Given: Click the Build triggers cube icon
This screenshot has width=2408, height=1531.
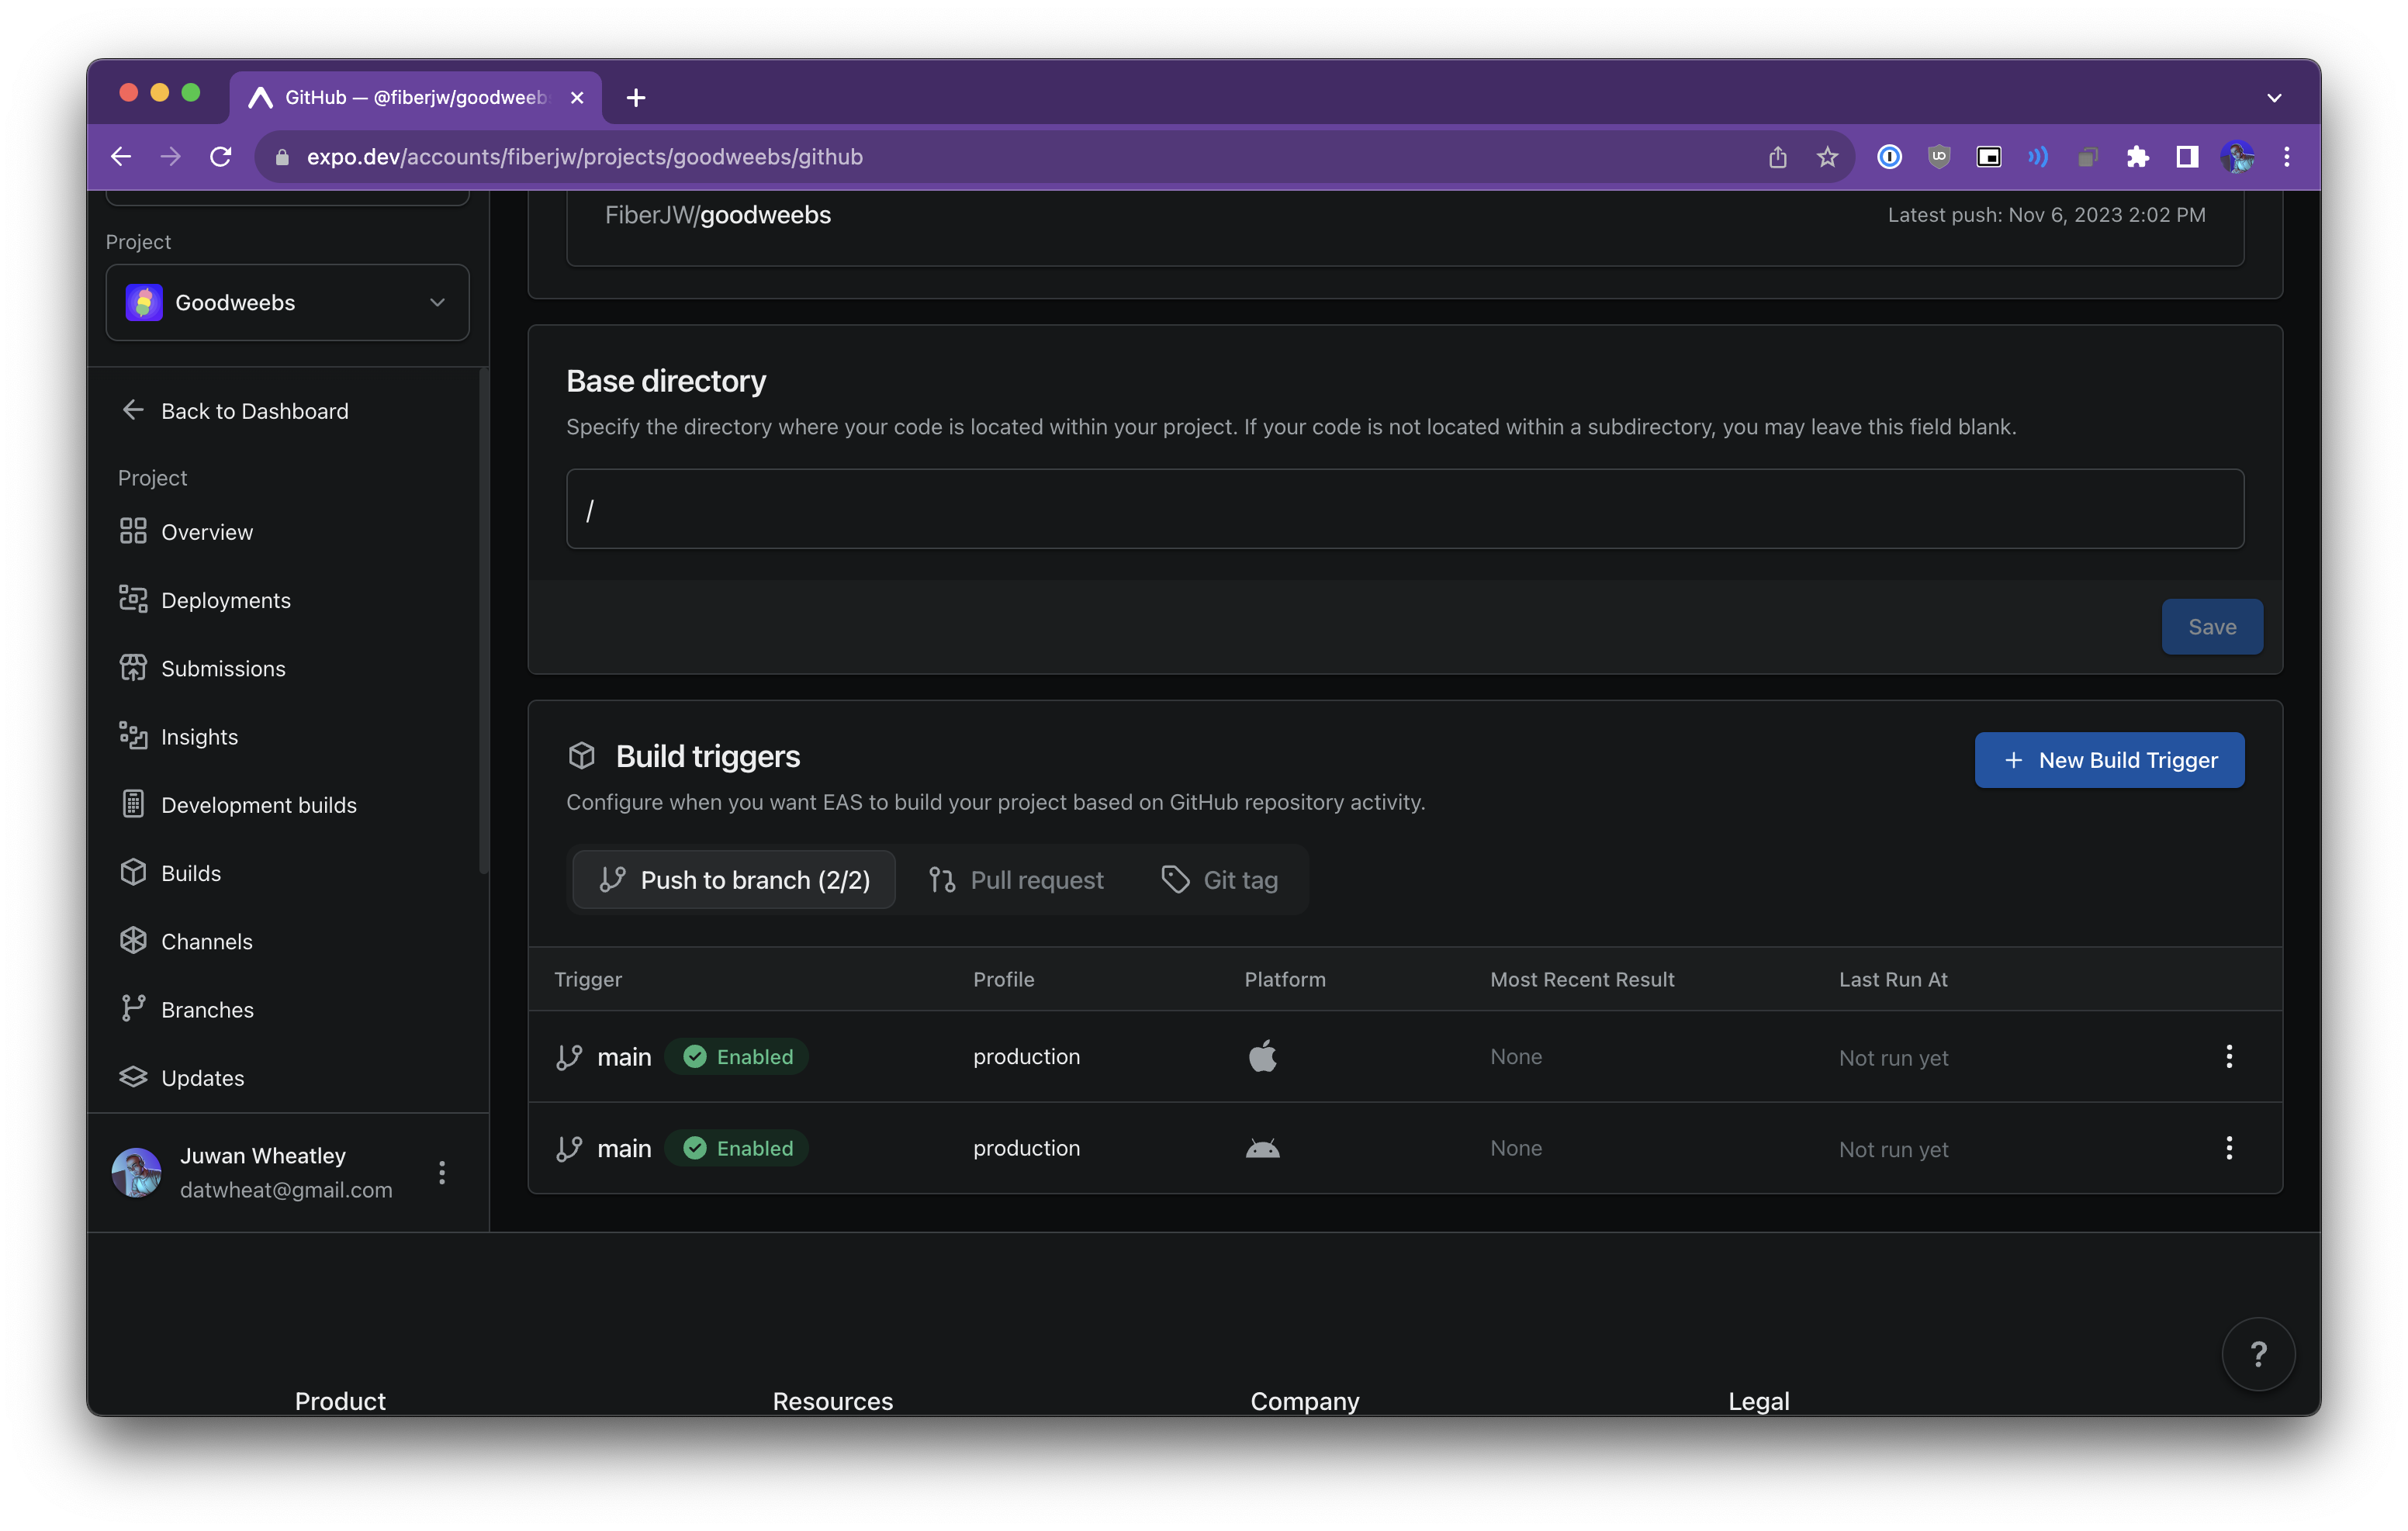Looking at the screenshot, I should [x=582, y=755].
